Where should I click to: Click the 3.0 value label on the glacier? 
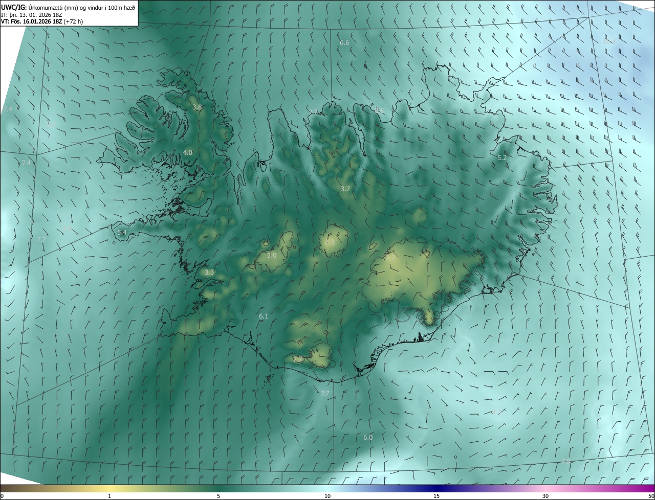pos(272,255)
